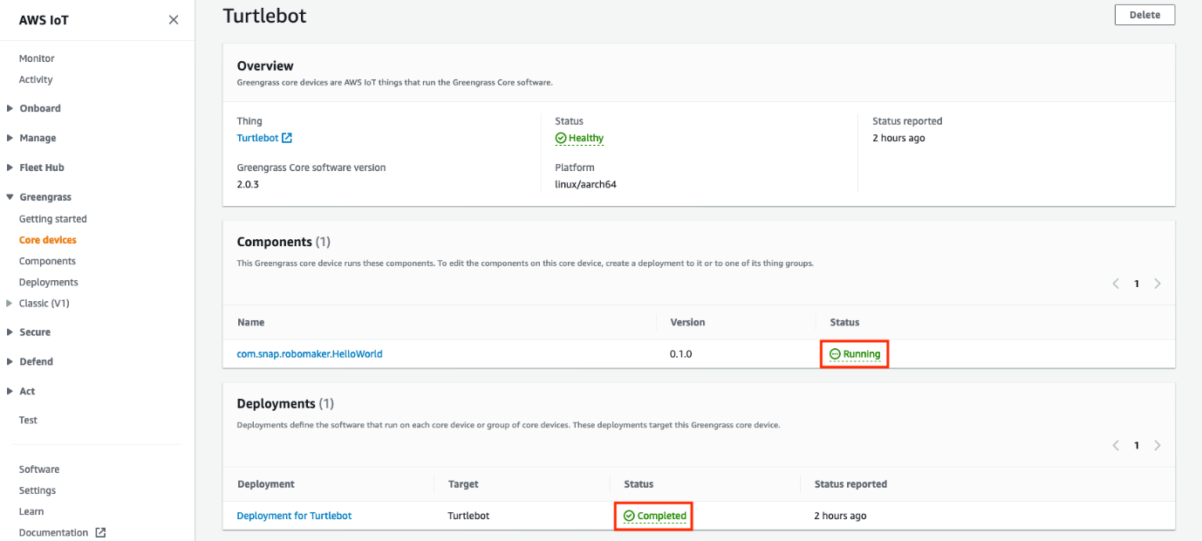The height and width of the screenshot is (541, 1202).
Task: Open com.snap.robomaker.HelloWorld component link
Action: (310, 354)
